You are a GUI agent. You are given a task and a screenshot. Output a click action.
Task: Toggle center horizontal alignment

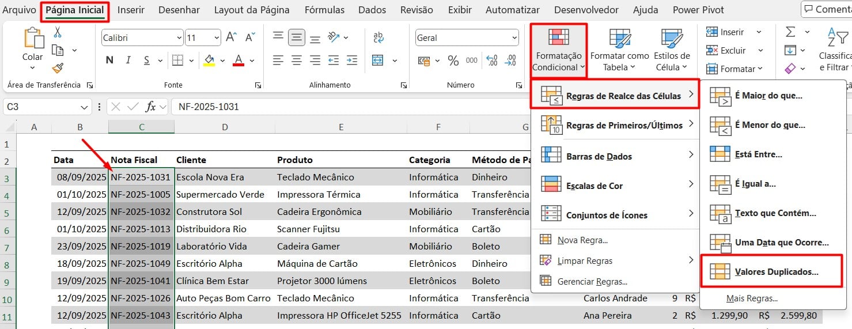click(297, 60)
